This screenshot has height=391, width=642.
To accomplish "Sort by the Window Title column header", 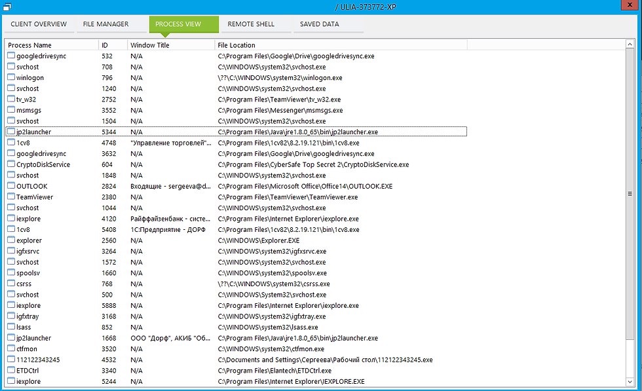I will click(171, 45).
